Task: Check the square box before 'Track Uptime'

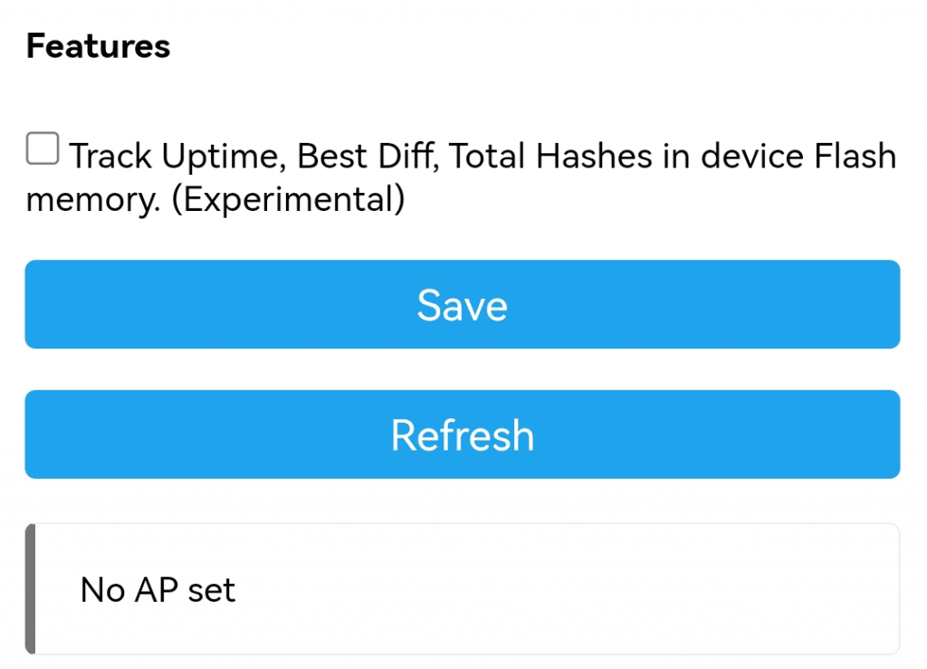Action: pos(43,149)
